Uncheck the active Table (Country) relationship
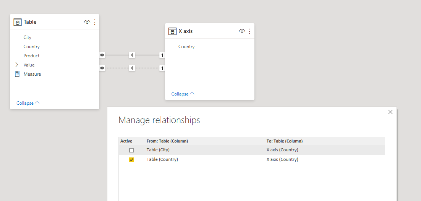This screenshot has height=201, width=421. pyautogui.click(x=131, y=160)
